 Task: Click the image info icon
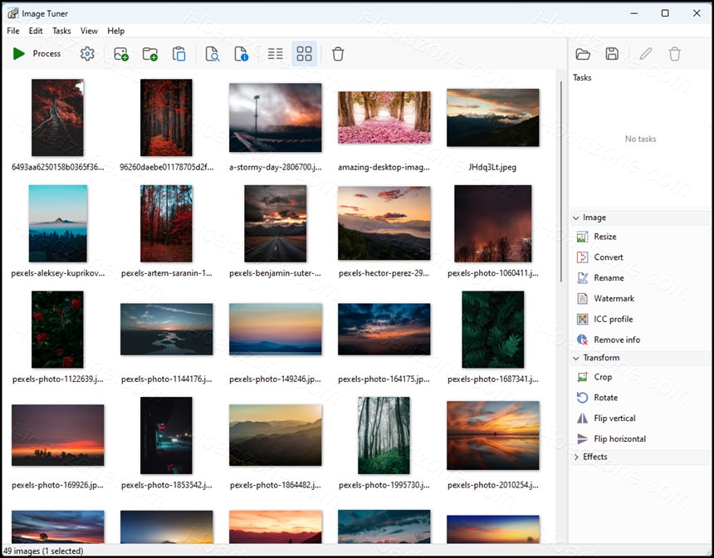(242, 54)
